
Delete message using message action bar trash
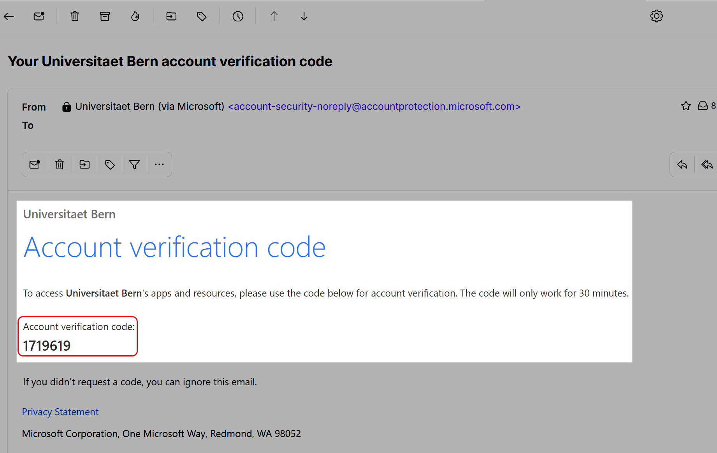coord(60,165)
